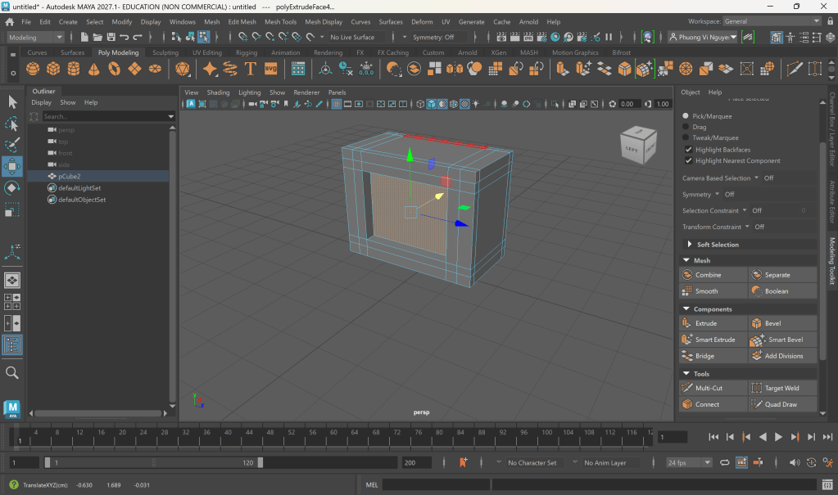Uncheck Highlight Nearest Component
838x495 pixels.
pos(688,160)
